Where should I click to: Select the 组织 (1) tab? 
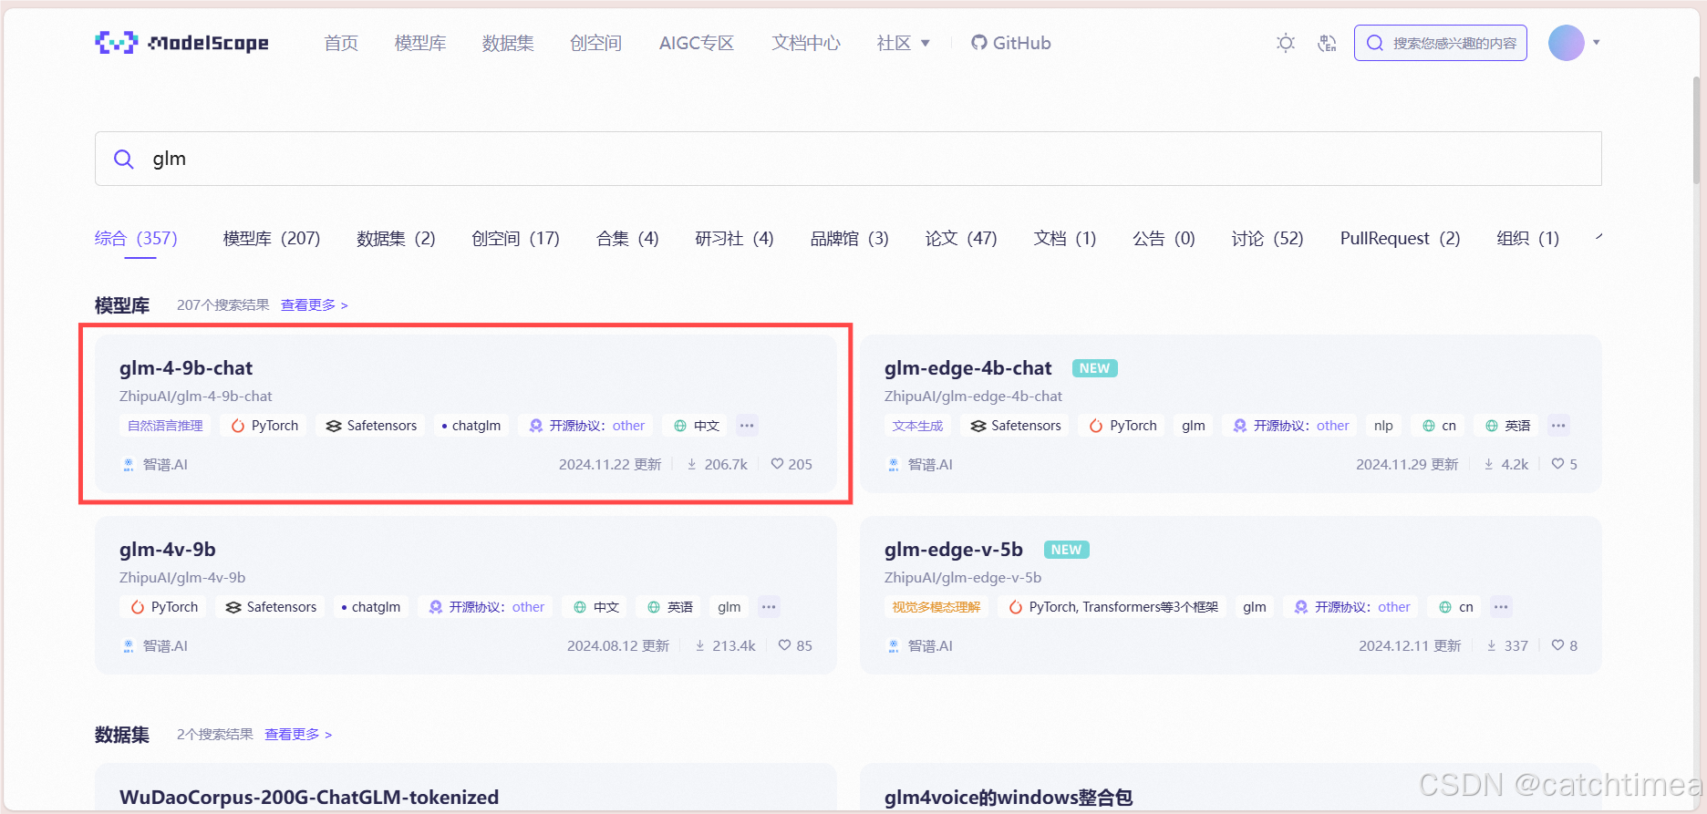click(x=1527, y=239)
